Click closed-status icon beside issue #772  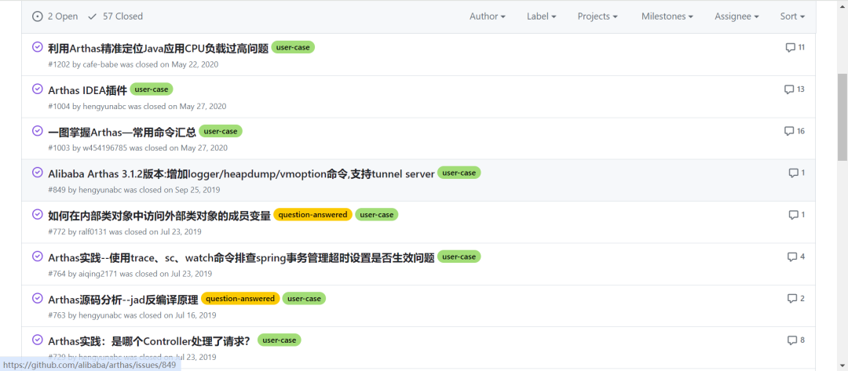pyautogui.click(x=37, y=214)
